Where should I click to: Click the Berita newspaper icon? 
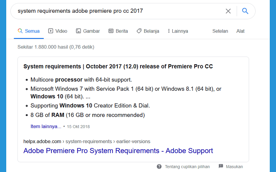(111, 31)
